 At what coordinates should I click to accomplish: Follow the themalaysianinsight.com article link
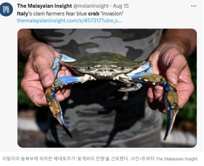pyautogui.click(x=69, y=20)
